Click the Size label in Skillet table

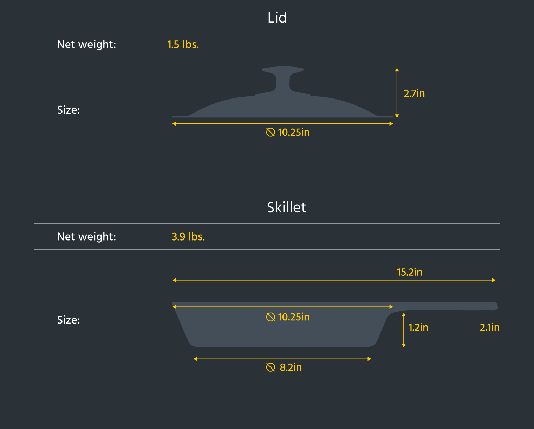click(69, 320)
